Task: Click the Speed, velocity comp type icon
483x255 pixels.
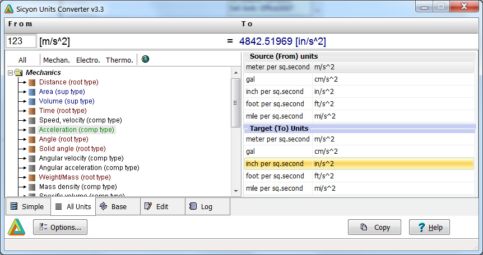Action: click(32, 121)
